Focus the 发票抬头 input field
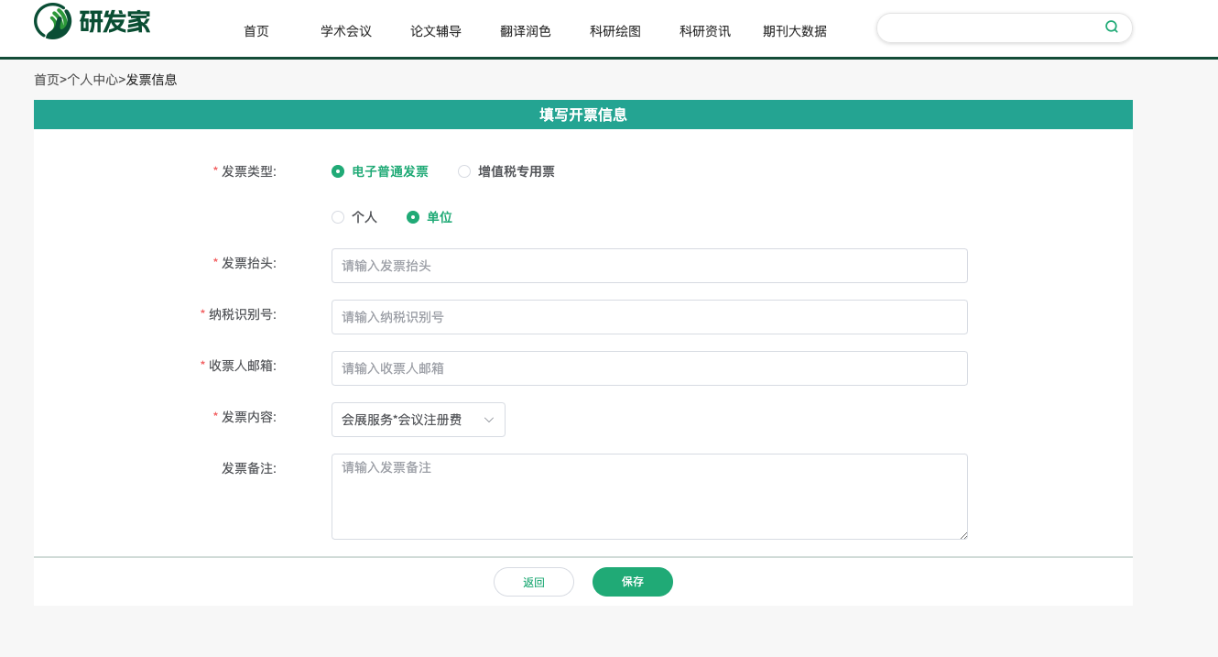 648,266
